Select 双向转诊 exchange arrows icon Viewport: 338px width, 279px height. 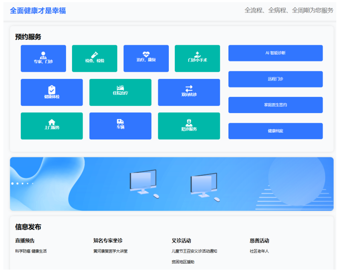189,88
